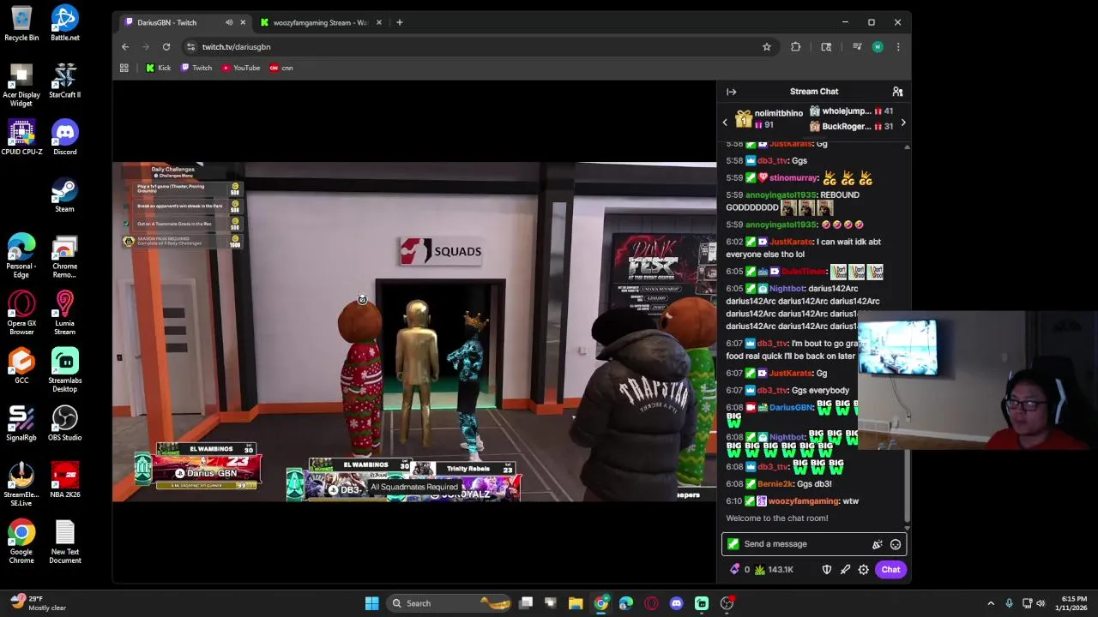Toggle the sword moderator view icon
1098x617 pixels.
pyautogui.click(x=845, y=570)
